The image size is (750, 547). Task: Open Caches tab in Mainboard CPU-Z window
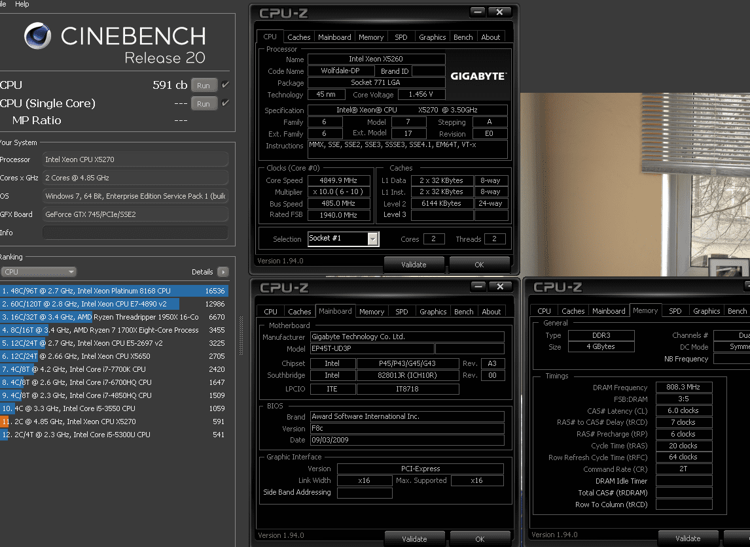point(300,312)
